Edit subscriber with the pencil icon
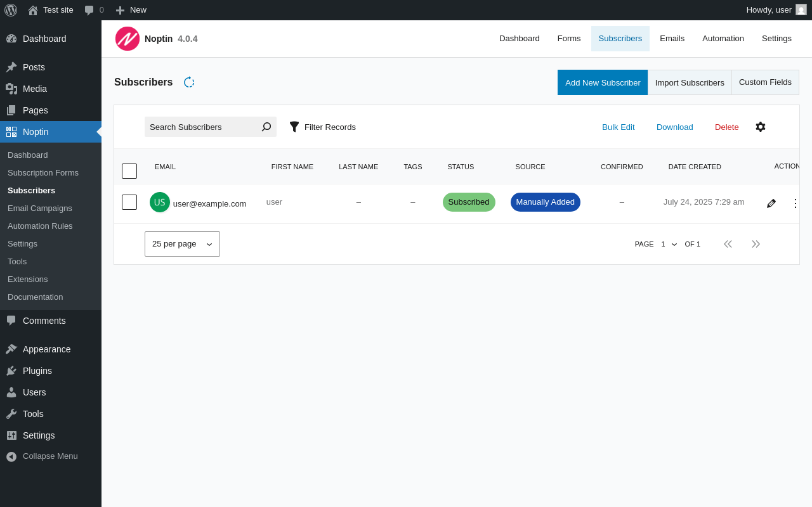 pos(771,203)
